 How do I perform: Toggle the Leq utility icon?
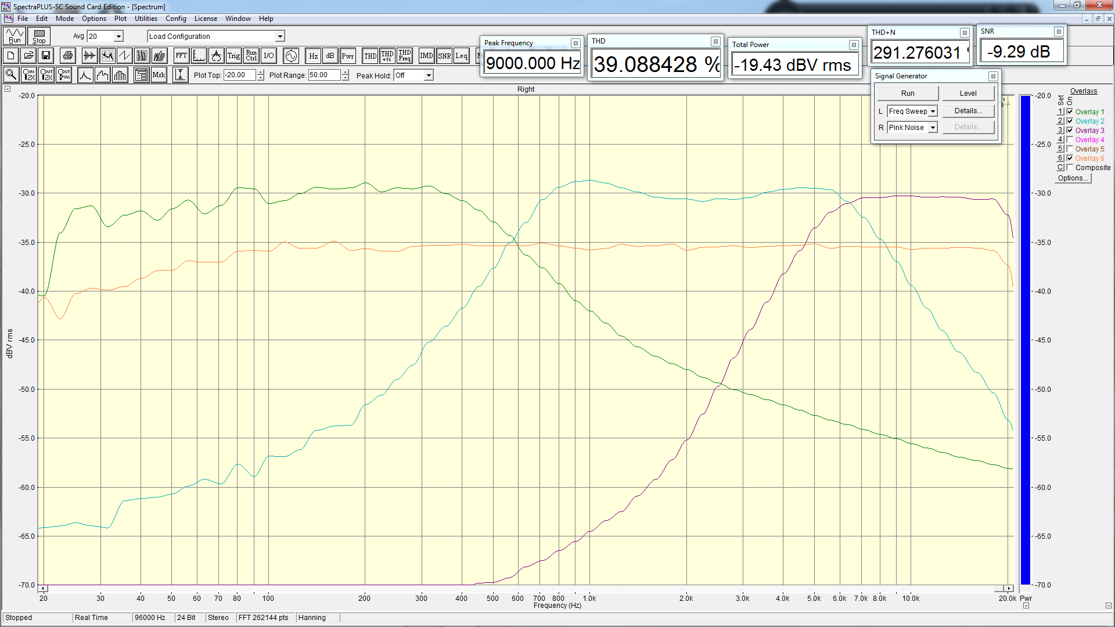462,56
